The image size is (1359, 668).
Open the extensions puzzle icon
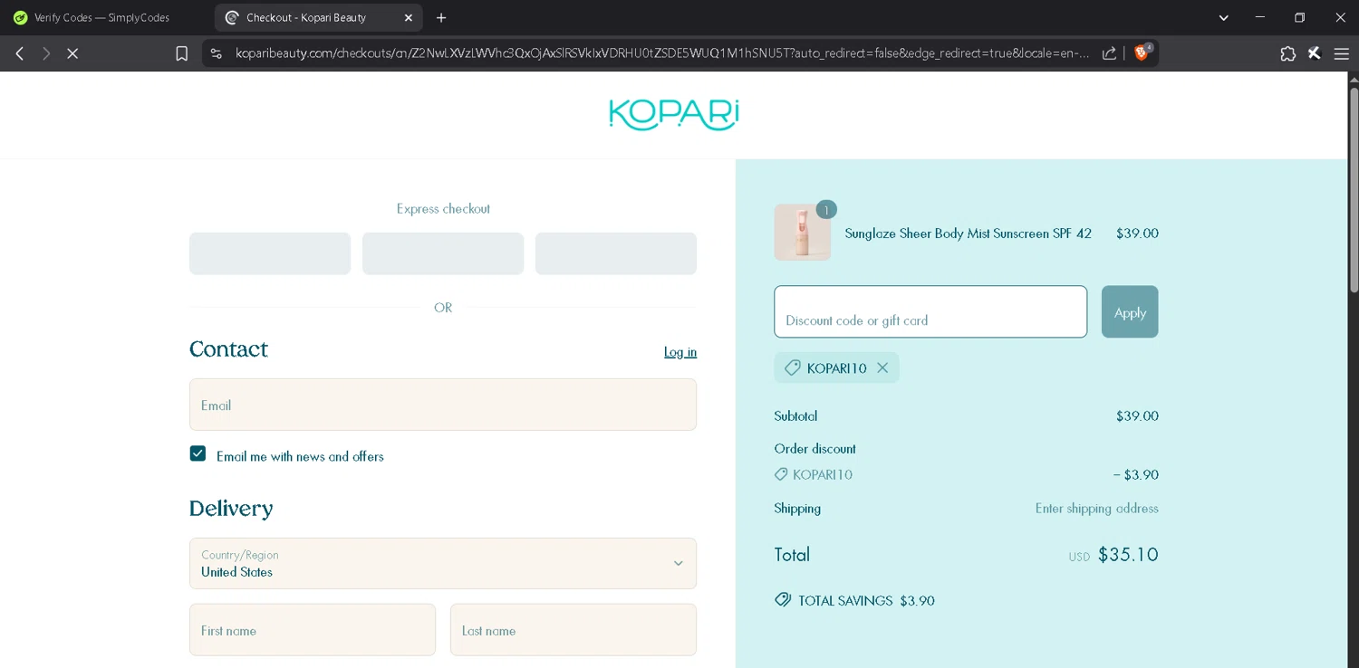1287,53
